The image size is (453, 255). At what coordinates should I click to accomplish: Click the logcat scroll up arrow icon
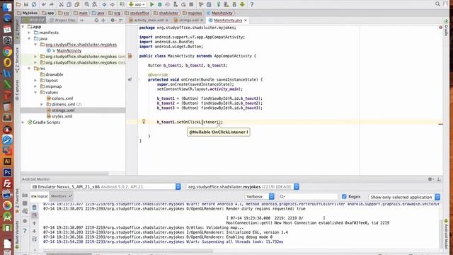pos(34,223)
